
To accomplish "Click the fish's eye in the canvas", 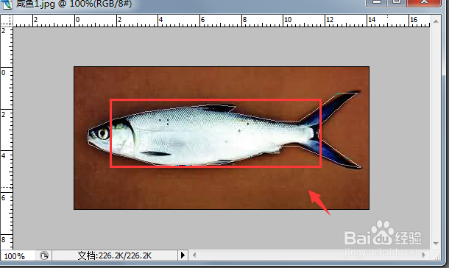I will point(103,133).
